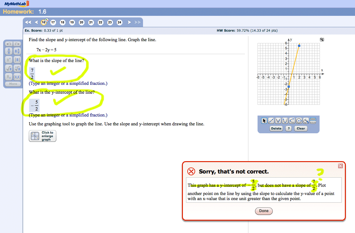The height and width of the screenshot is (233, 355).
Task: Select question 16 in navigator
Action: [44, 22]
